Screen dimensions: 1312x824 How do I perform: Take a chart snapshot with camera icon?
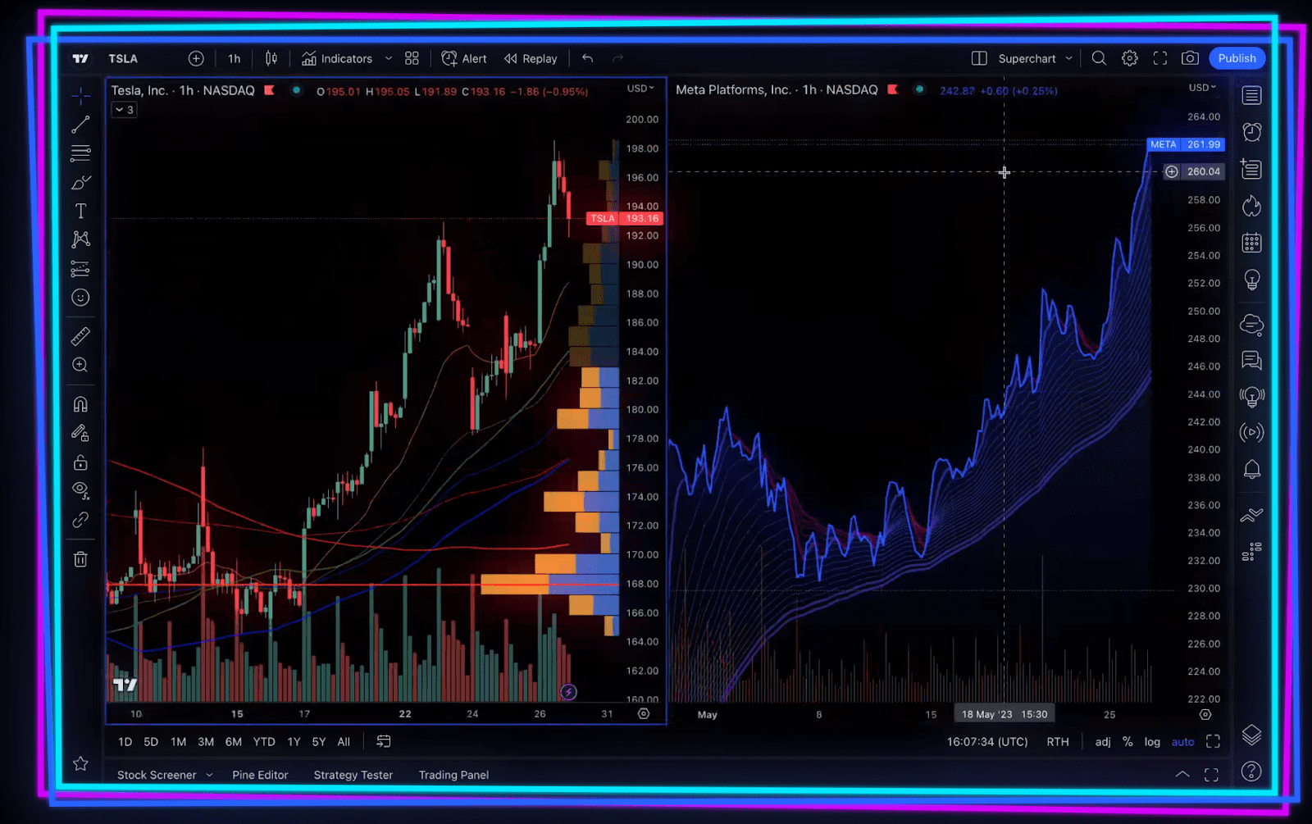pyautogui.click(x=1190, y=58)
